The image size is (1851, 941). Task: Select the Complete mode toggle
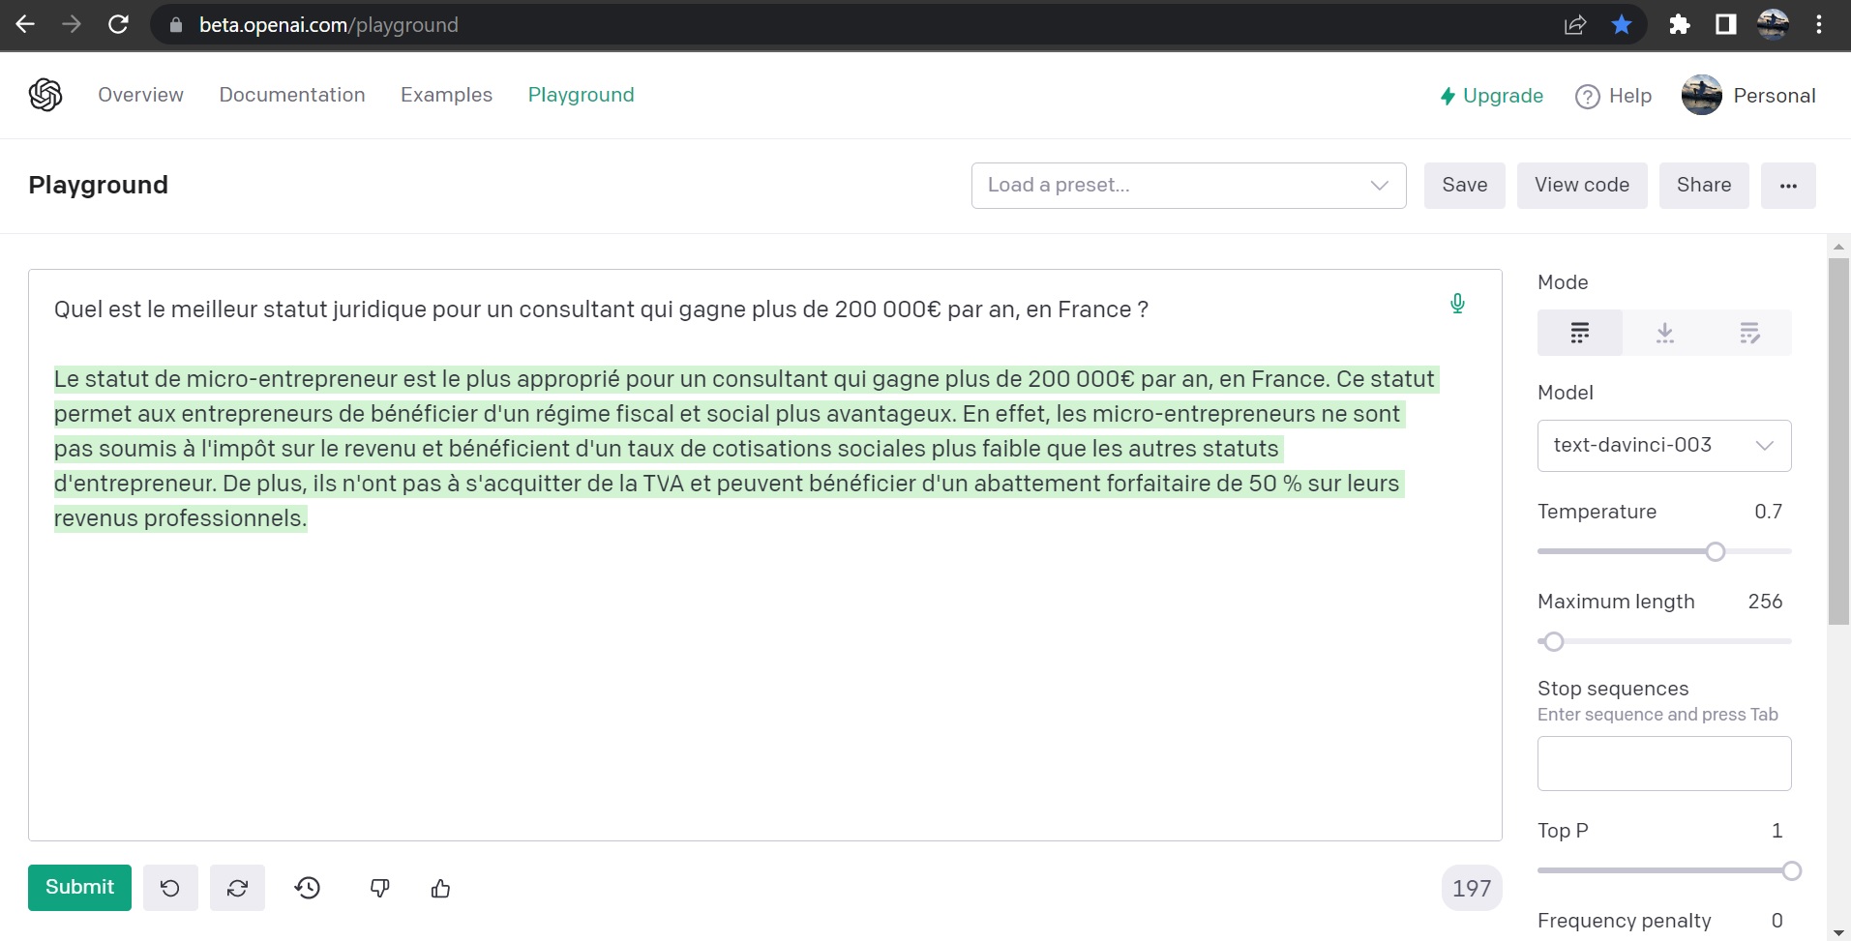point(1579,334)
